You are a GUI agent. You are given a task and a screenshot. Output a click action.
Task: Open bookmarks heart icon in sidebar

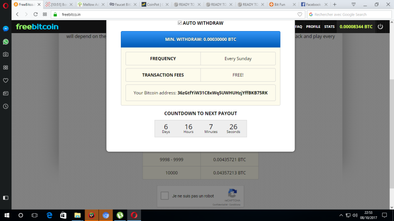point(6,80)
